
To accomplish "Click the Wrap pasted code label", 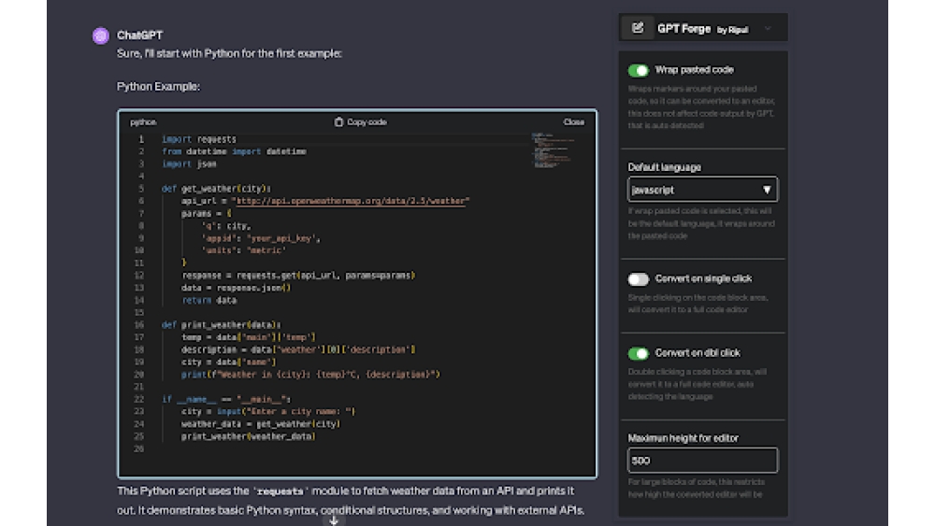I will (x=694, y=70).
